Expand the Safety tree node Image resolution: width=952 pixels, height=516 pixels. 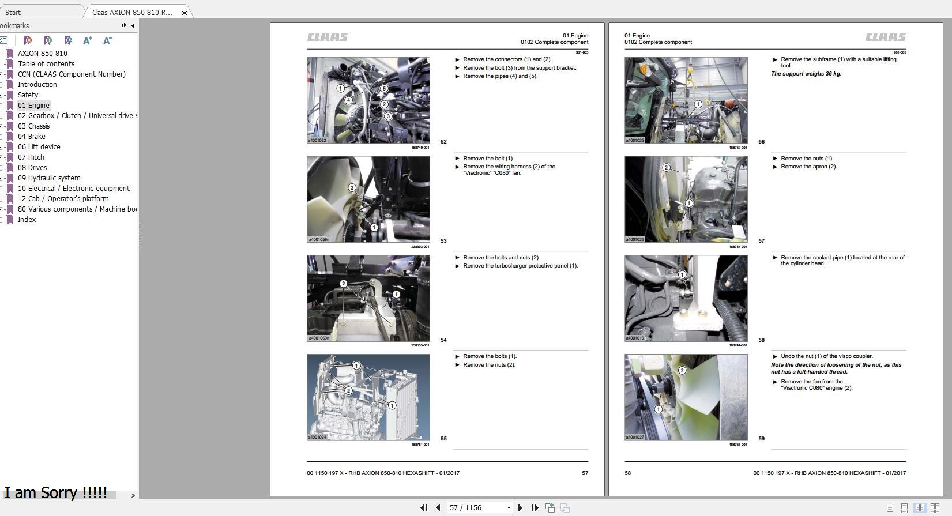[2, 95]
